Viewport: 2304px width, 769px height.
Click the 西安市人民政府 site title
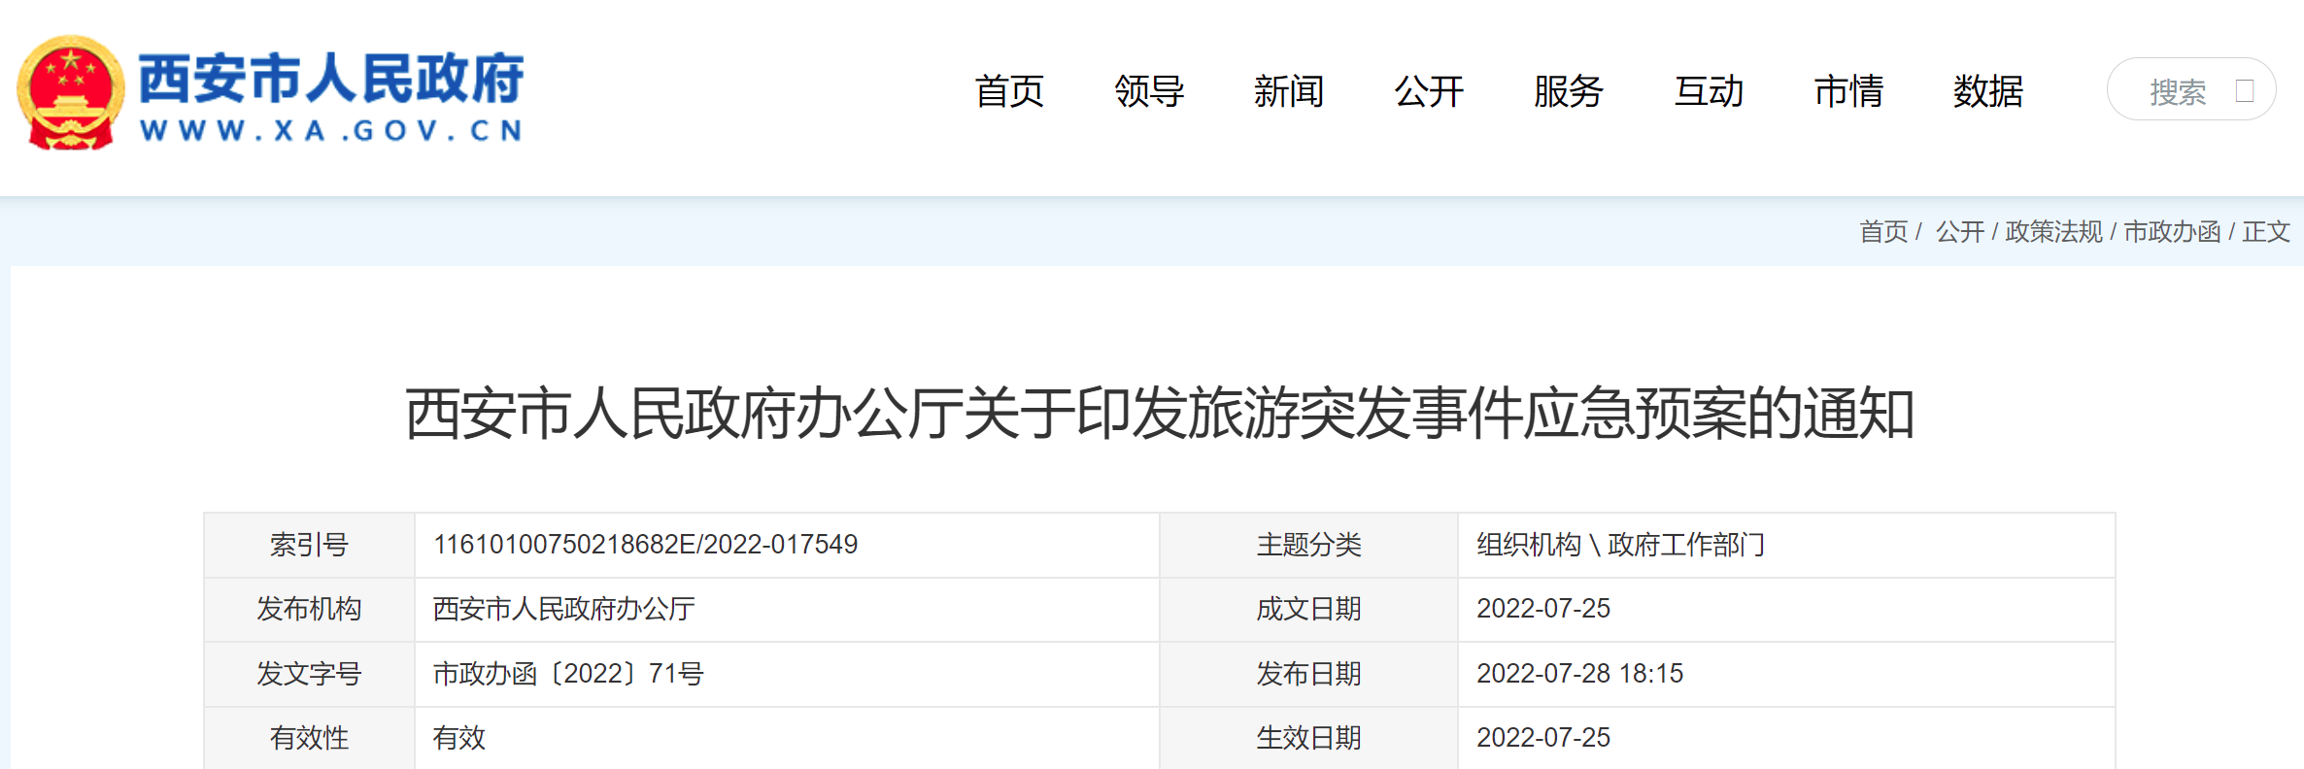click(x=331, y=79)
